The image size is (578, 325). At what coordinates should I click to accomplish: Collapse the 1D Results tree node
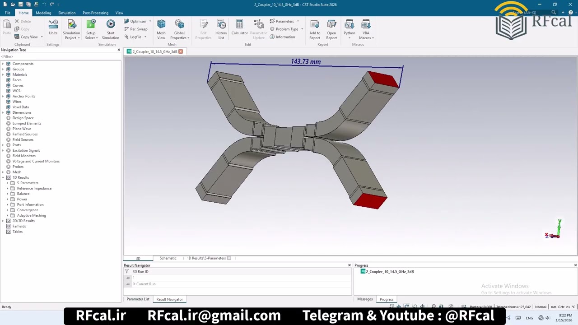pyautogui.click(x=3, y=177)
